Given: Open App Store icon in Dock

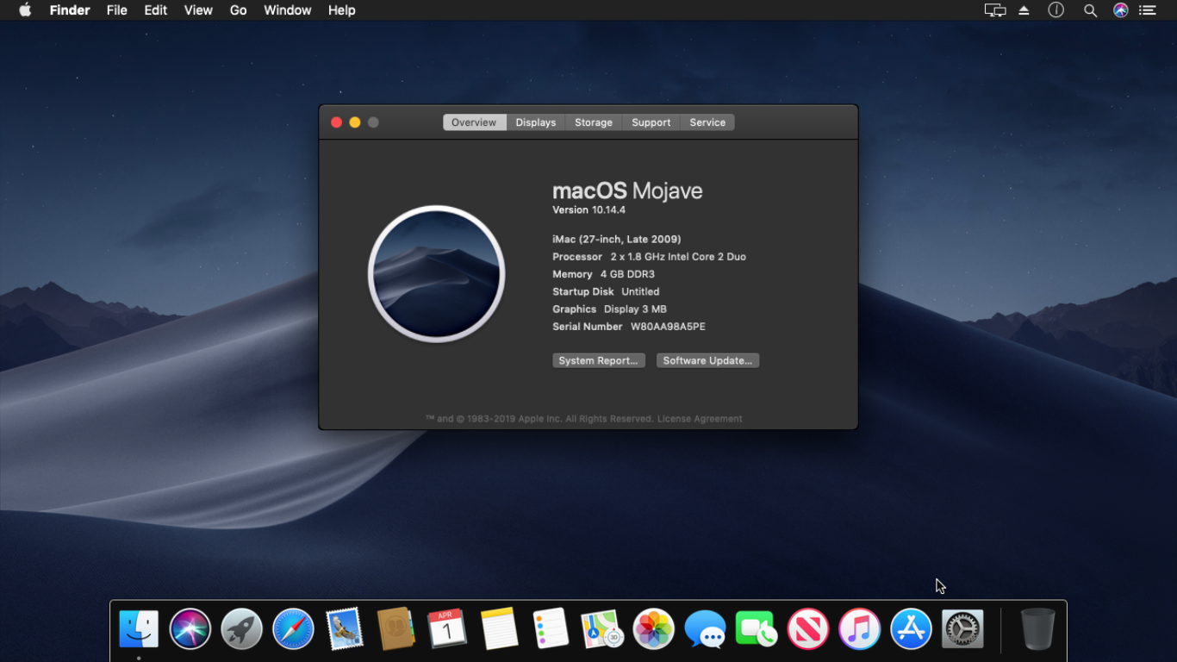Looking at the screenshot, I should coord(911,629).
